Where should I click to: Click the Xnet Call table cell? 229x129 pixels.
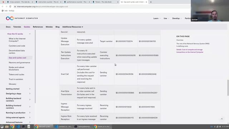67,74
